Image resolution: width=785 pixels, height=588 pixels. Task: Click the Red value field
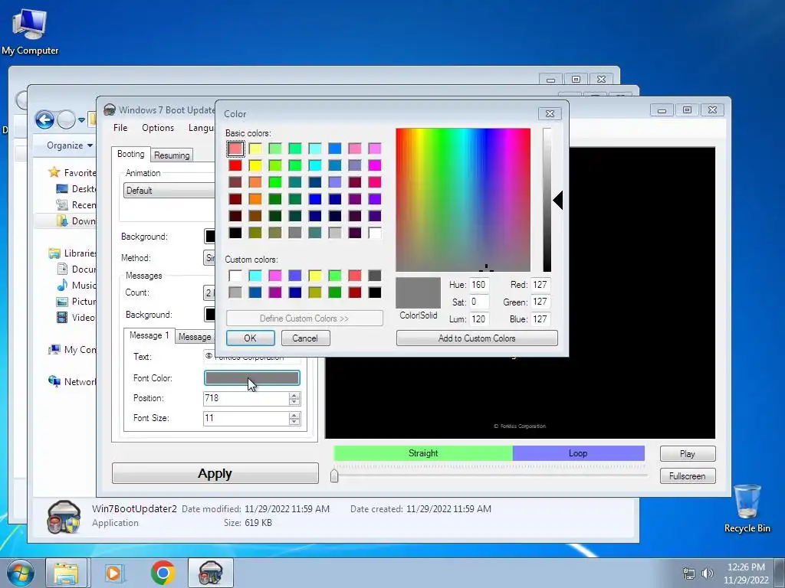pyautogui.click(x=540, y=285)
